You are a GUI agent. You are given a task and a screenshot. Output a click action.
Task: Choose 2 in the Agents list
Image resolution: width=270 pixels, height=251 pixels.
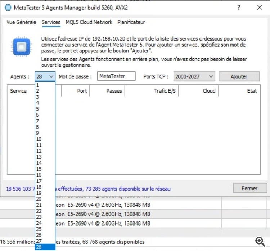click(x=45, y=91)
